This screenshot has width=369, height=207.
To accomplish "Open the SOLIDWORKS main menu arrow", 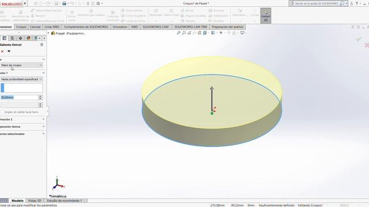I will 25,3.
